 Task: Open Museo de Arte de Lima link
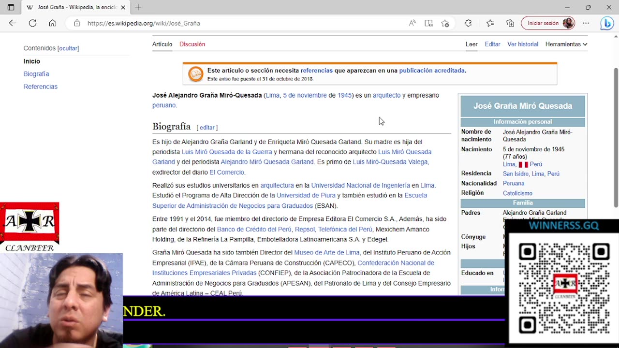[327, 252]
